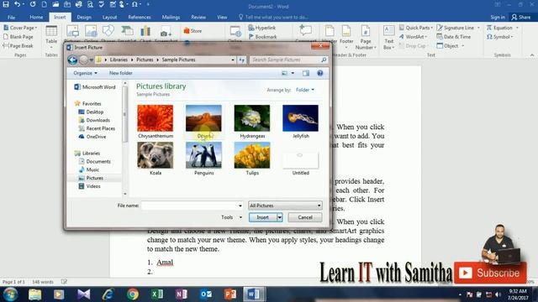
Task: Click the Page Number icon
Action: tap(366, 32)
